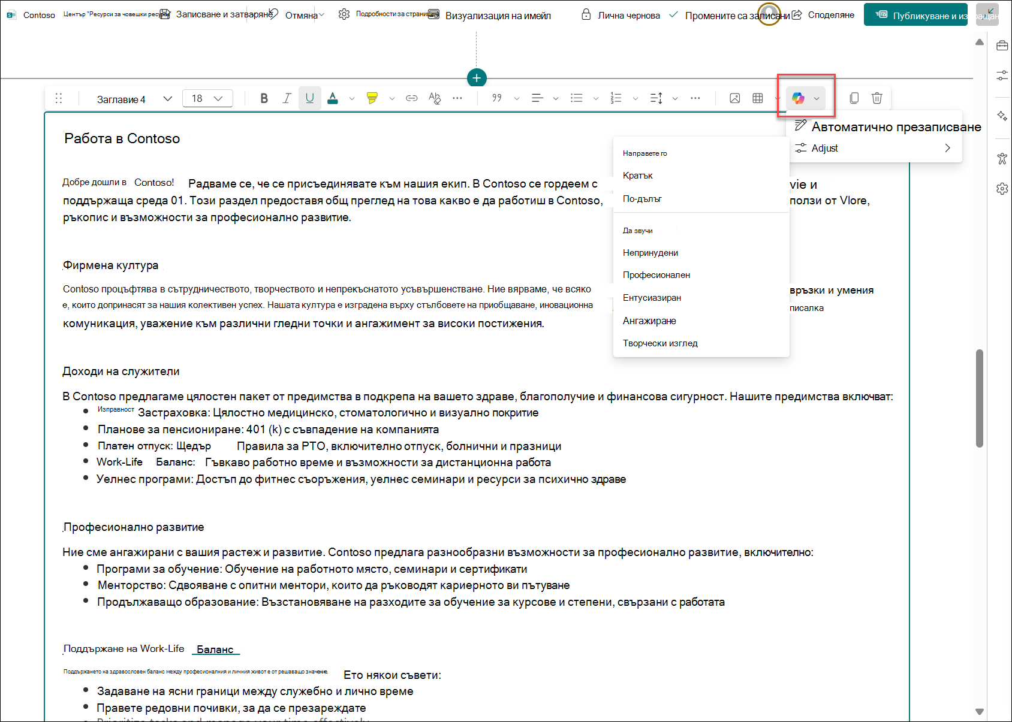Duplicate this web part
Image resolution: width=1012 pixels, height=722 pixels.
click(x=854, y=98)
